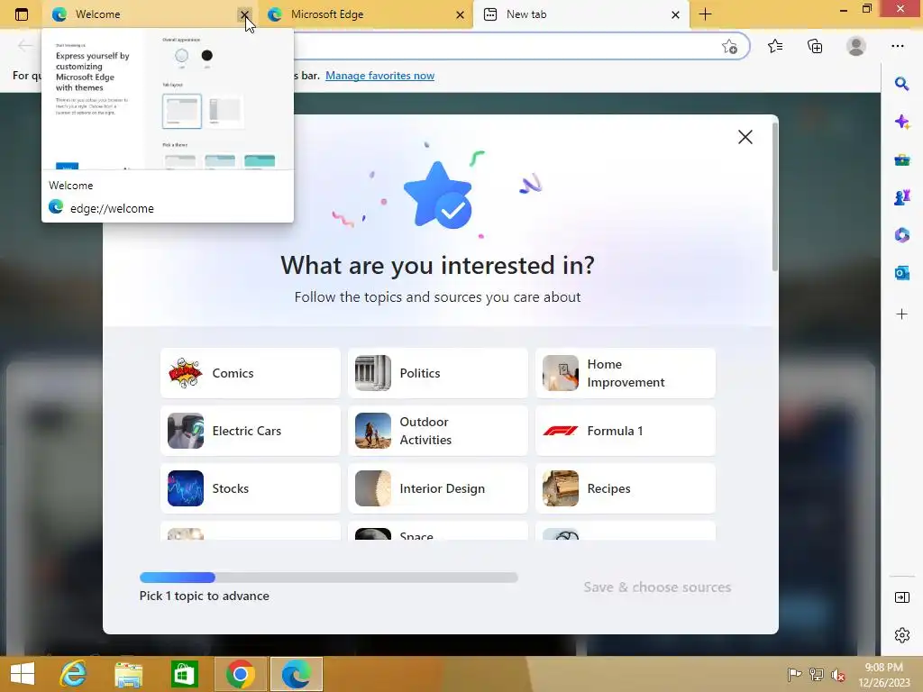
Task: Open sidebar Microsoft 365 icon
Action: click(901, 235)
